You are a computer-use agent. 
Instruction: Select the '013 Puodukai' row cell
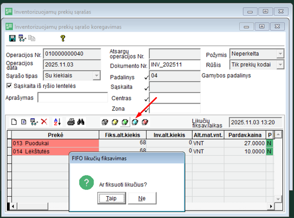(55, 143)
